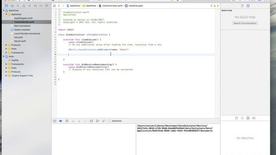Image resolution: width=276 pixels, height=155 pixels.
Task: Click the Documents path in console output
Action: 175,128
